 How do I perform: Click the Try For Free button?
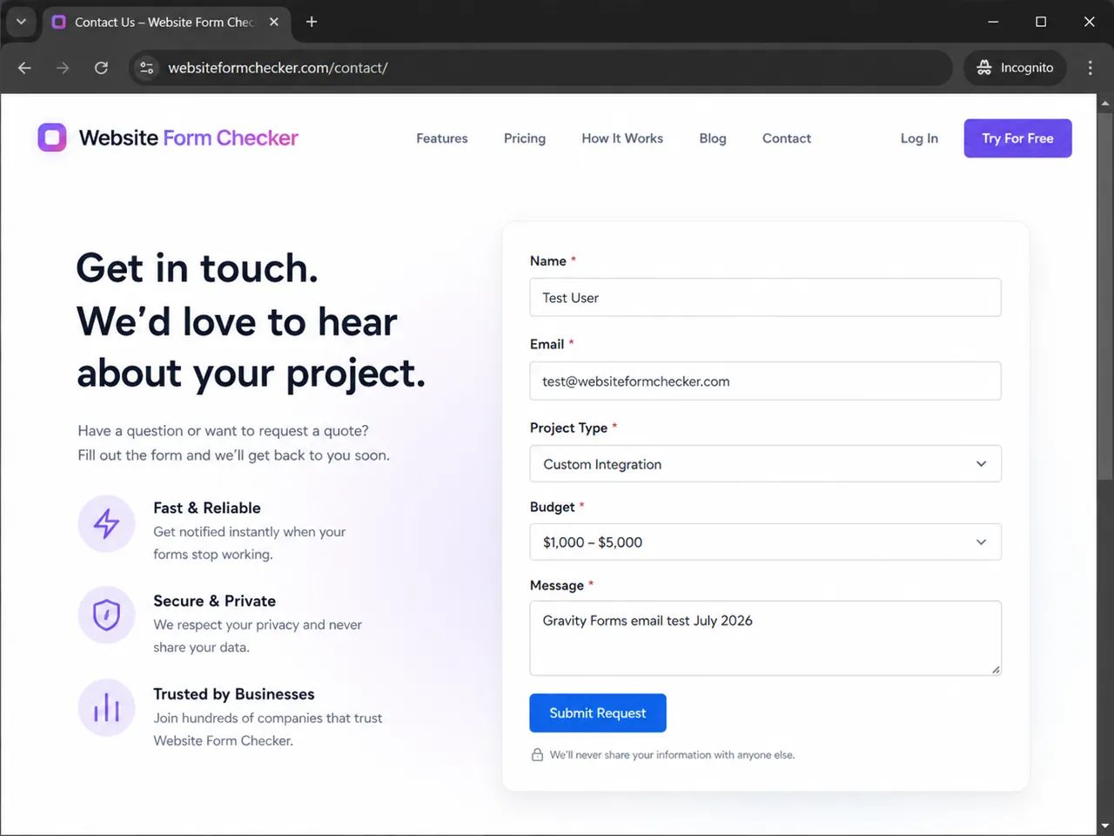click(1017, 138)
